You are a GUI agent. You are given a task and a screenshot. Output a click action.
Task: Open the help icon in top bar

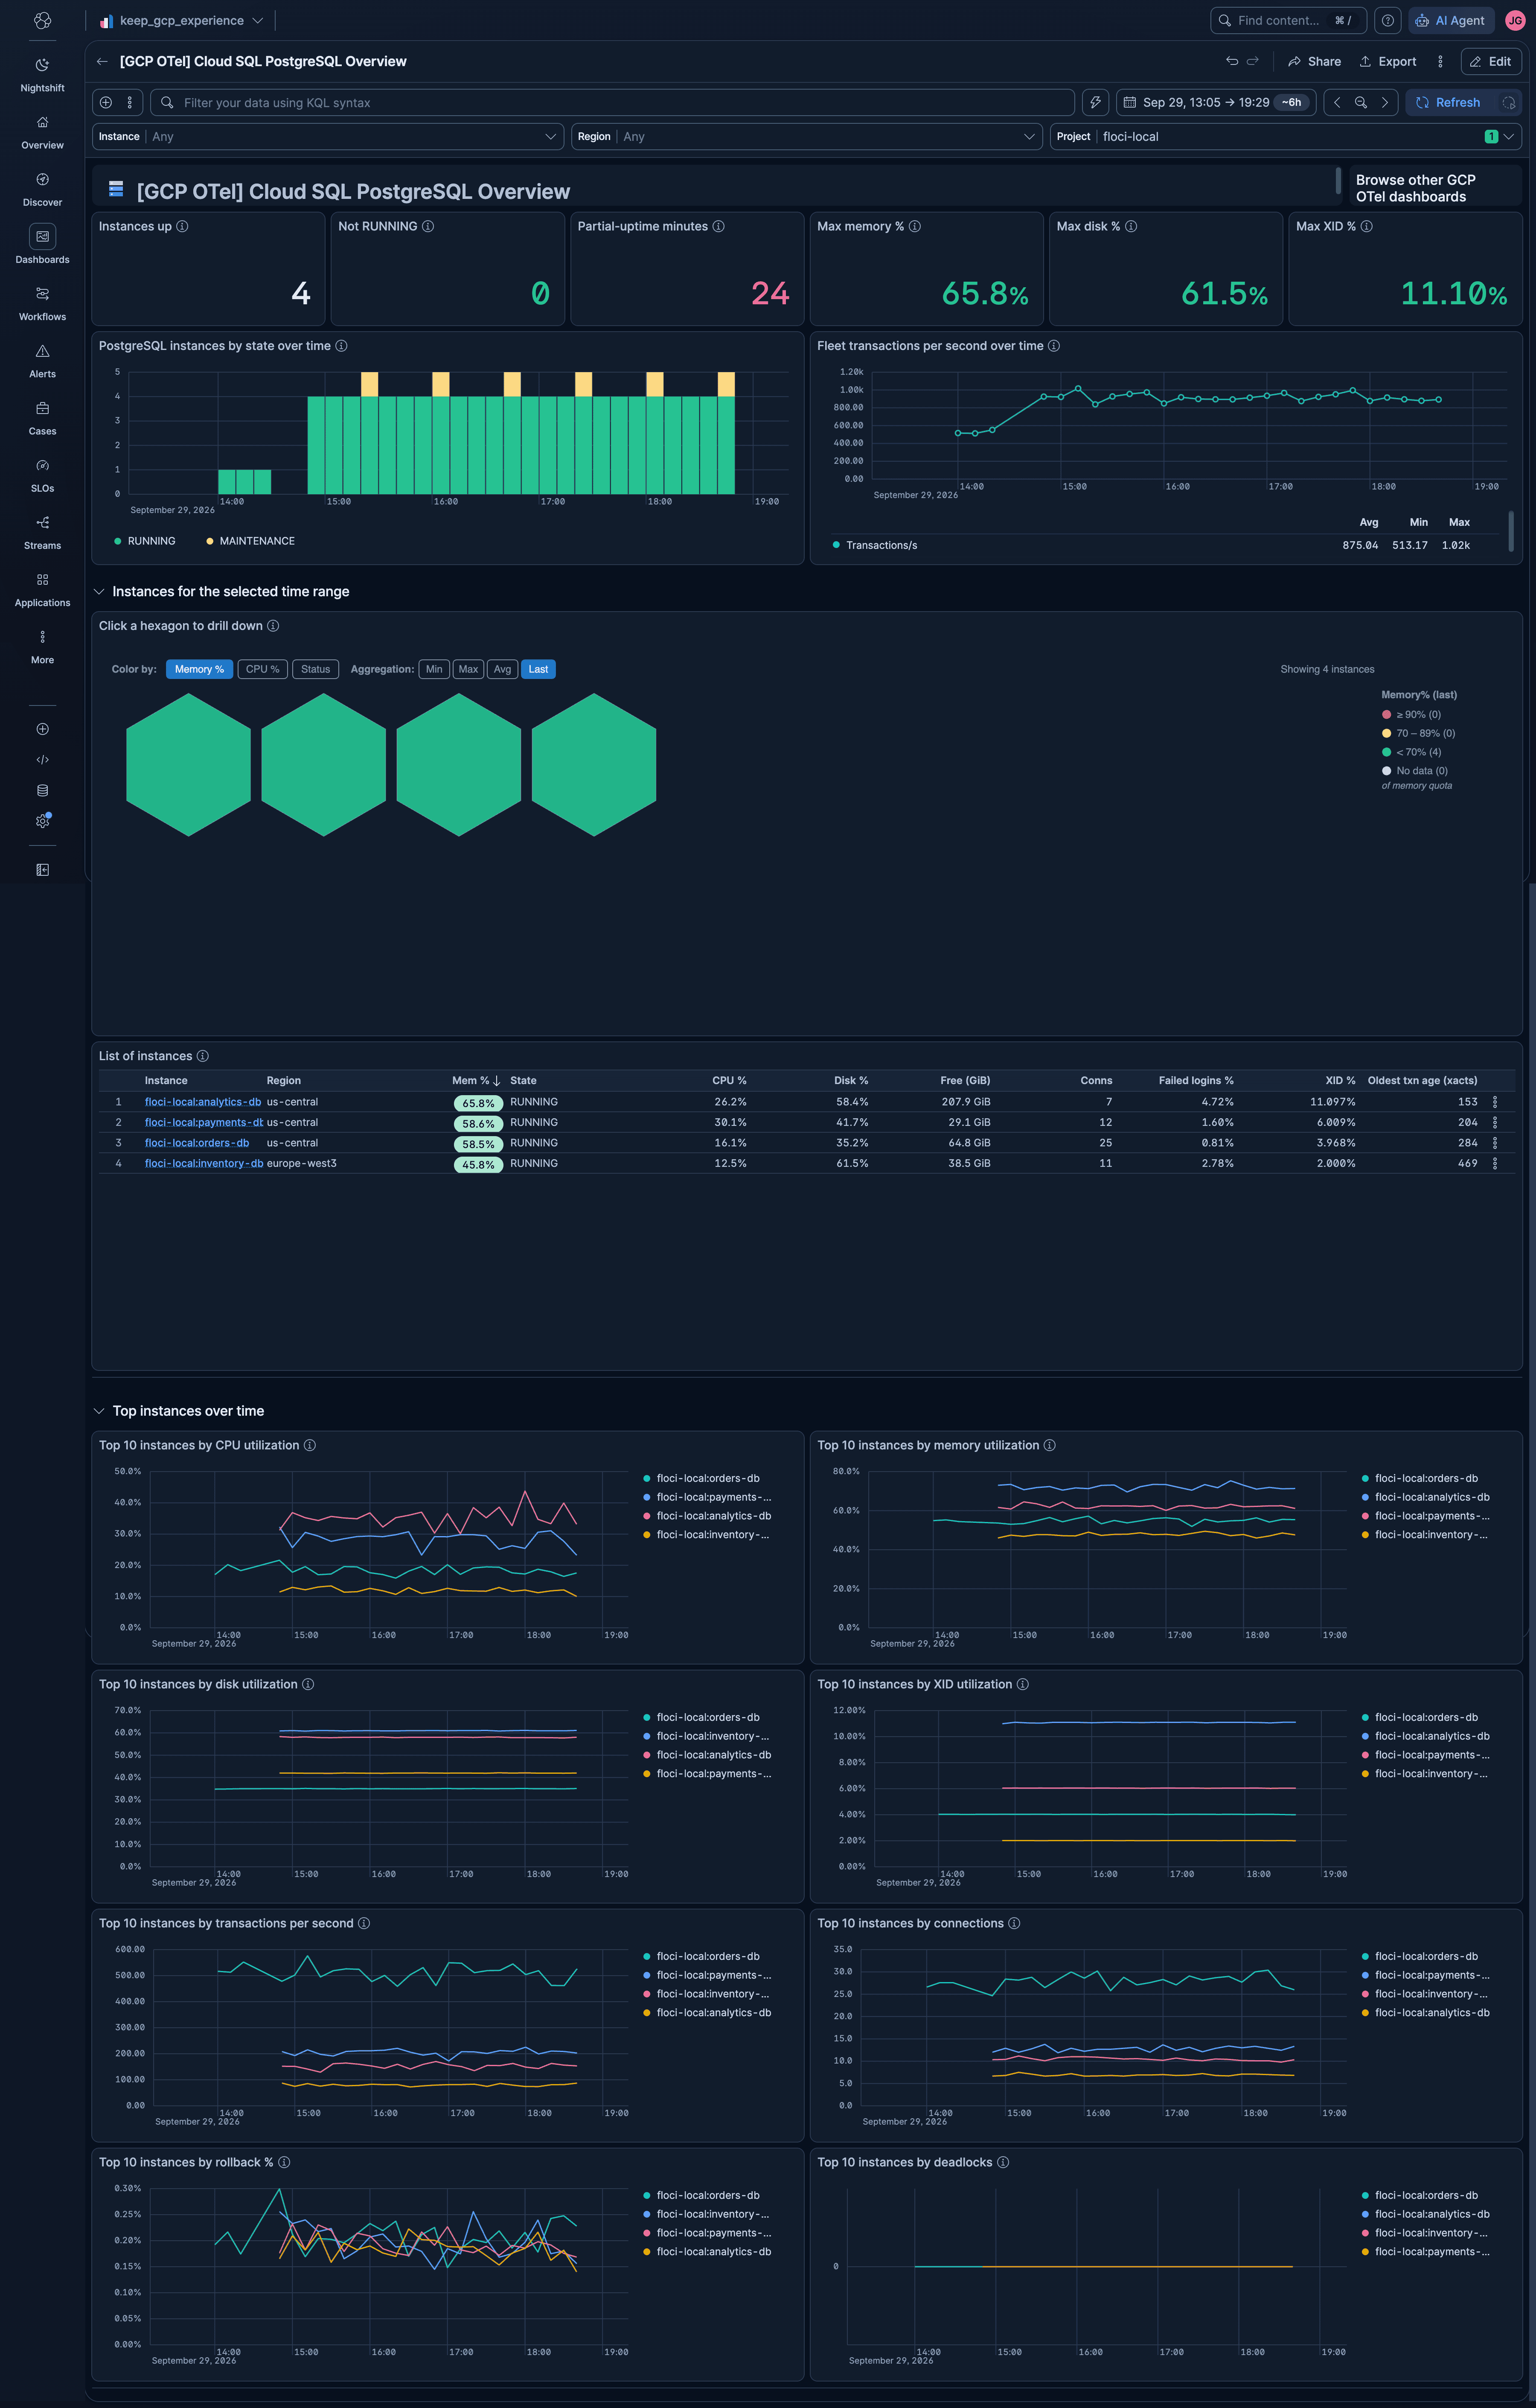pos(1387,20)
